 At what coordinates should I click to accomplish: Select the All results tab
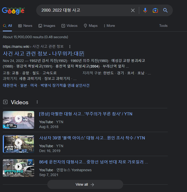tap(7, 26)
